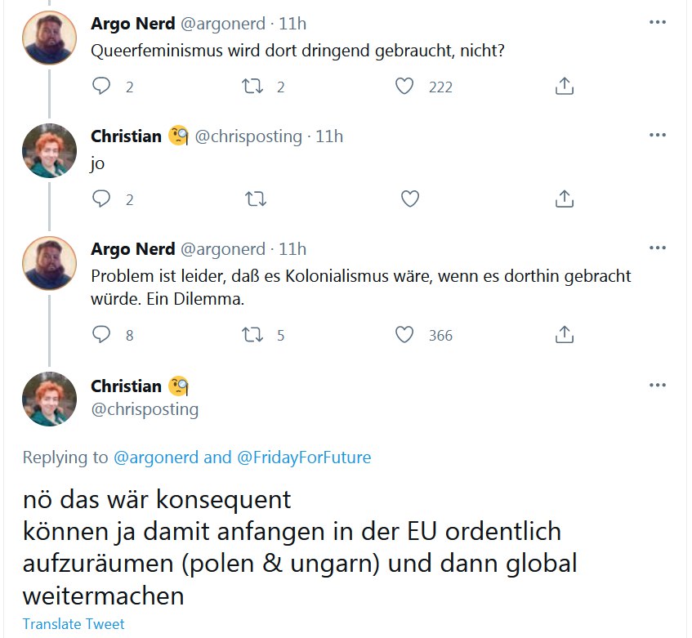Share the Queerfeminismus tweet
This screenshot has height=638, width=692.
[564, 86]
